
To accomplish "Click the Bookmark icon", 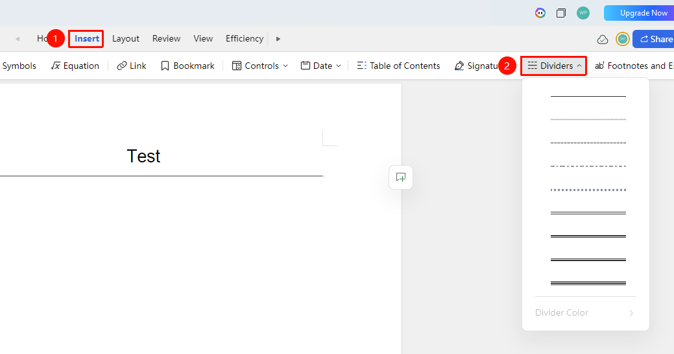I will [x=165, y=66].
